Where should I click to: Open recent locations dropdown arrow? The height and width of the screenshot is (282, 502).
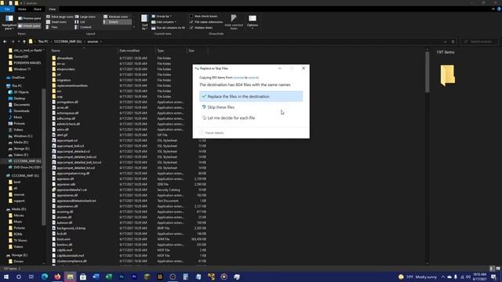coord(19,42)
